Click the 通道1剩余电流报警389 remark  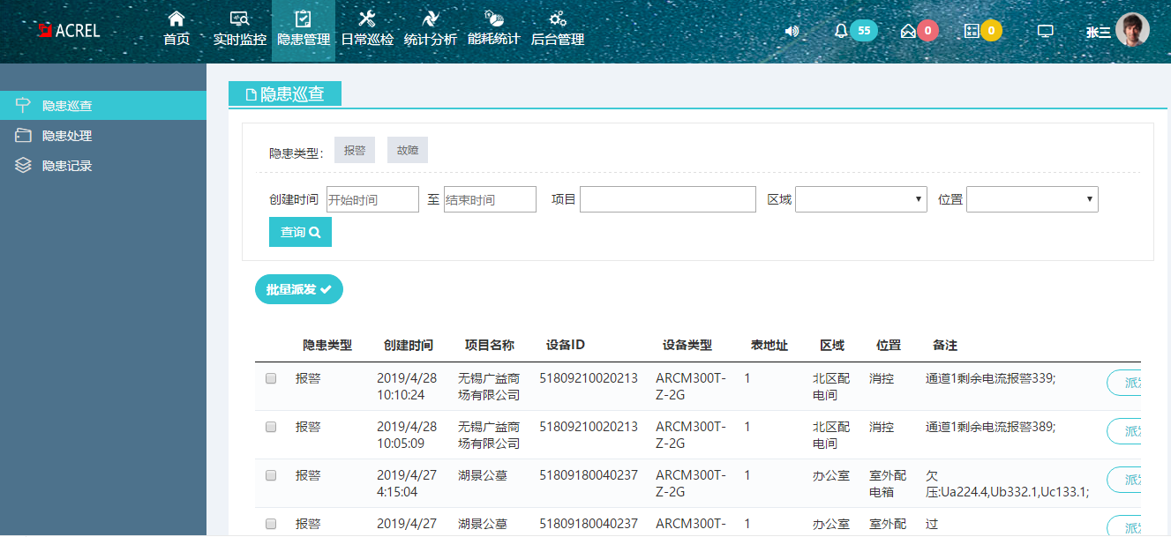(990, 427)
